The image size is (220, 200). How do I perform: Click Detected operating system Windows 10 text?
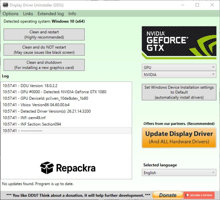(x=44, y=21)
